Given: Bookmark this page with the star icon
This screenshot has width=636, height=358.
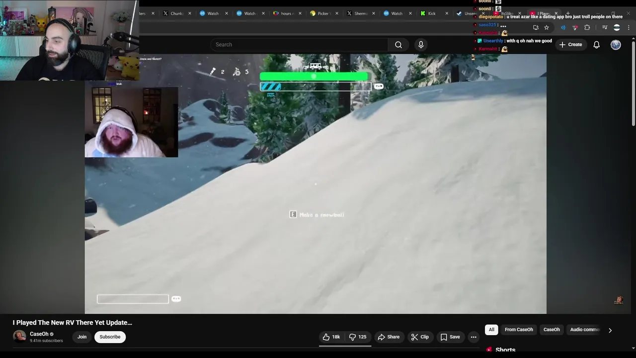Looking at the screenshot, I should pos(547,27).
